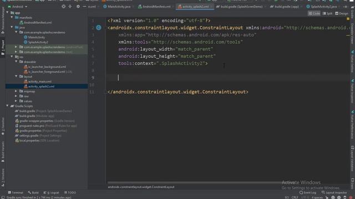Click the collapse all icon in Project panel
Screen dimensions: 355x199
tap(70, 7)
